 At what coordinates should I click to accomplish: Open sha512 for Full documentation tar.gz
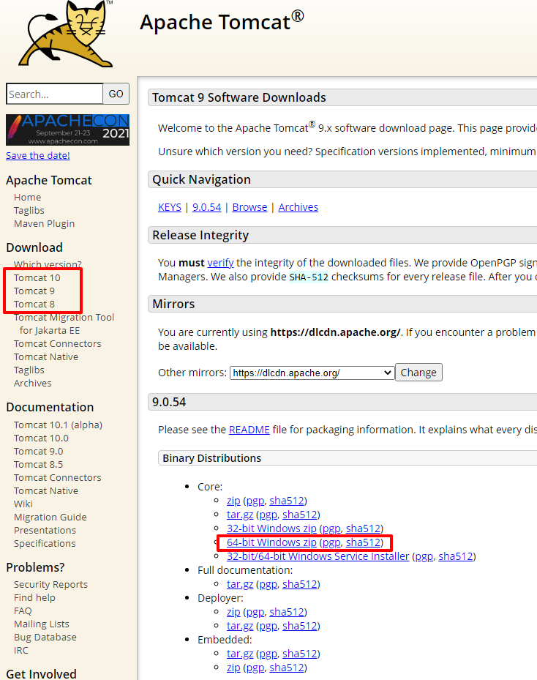point(300,584)
